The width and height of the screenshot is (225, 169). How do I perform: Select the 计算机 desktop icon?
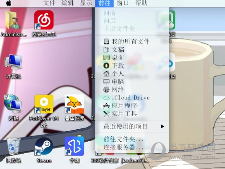[x=13, y=62]
